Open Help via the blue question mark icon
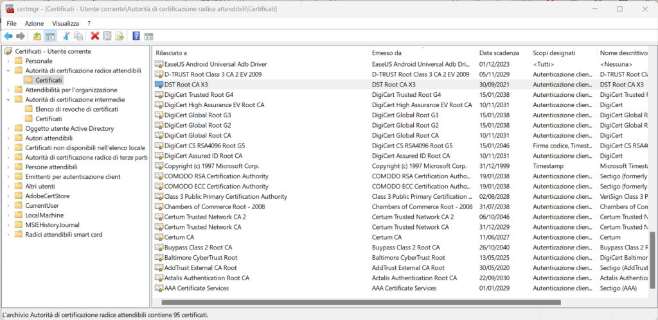 click(x=136, y=37)
